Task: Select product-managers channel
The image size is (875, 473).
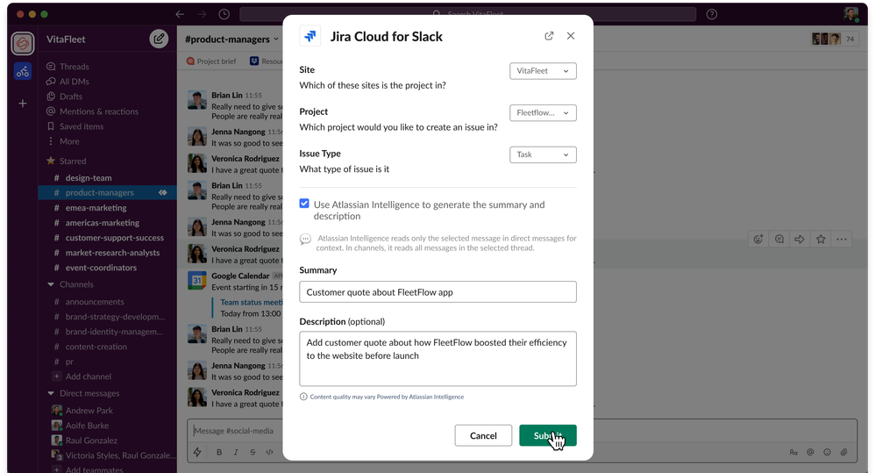Action: (x=107, y=193)
